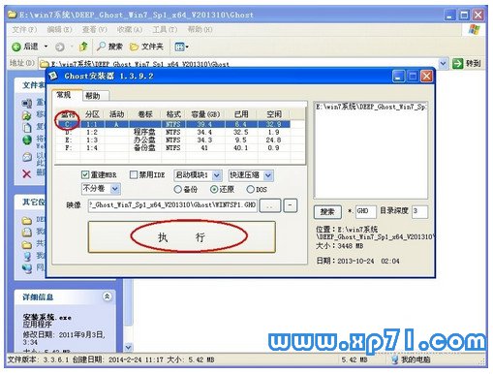Click the Go (转到) button
This screenshot has height=374, width=493.
pyautogui.click(x=467, y=63)
